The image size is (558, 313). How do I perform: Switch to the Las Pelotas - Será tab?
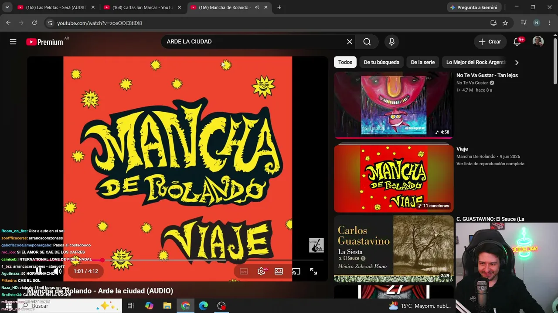pyautogui.click(x=55, y=7)
